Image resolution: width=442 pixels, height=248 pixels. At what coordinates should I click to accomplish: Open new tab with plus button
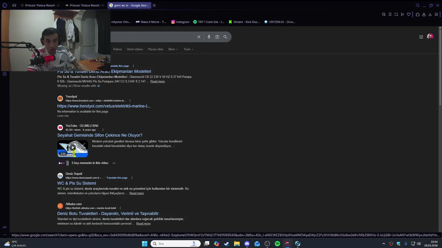point(154,5)
